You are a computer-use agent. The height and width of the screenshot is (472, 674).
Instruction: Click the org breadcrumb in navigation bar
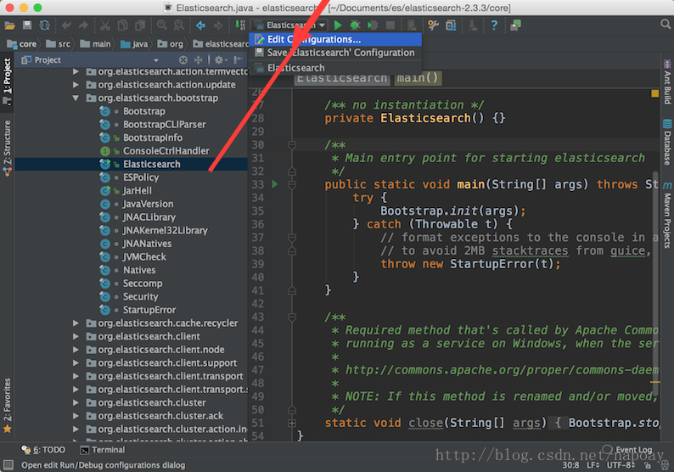171,44
